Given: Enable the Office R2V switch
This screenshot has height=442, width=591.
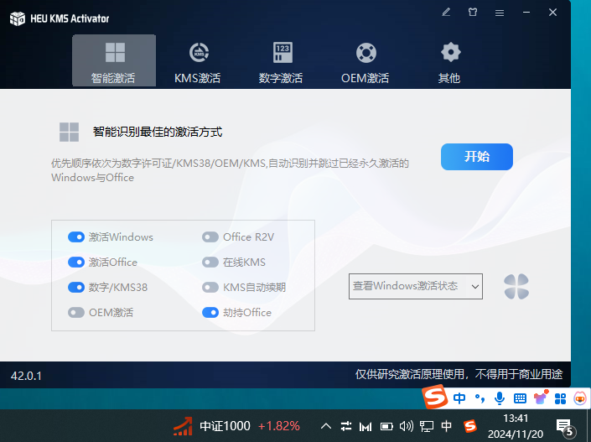Looking at the screenshot, I should tap(210, 237).
